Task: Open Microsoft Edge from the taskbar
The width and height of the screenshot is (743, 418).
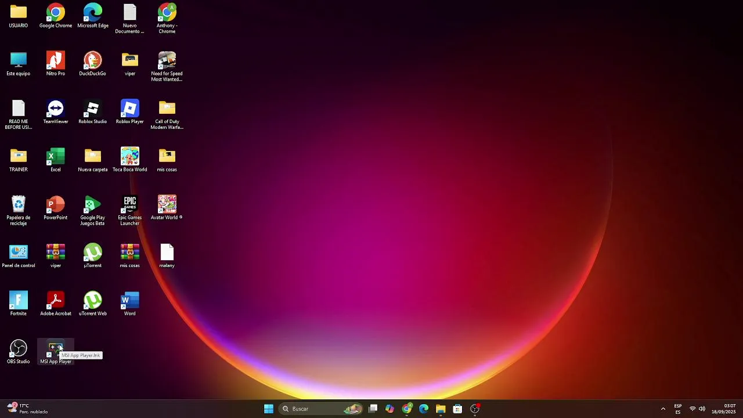Action: coord(424,409)
